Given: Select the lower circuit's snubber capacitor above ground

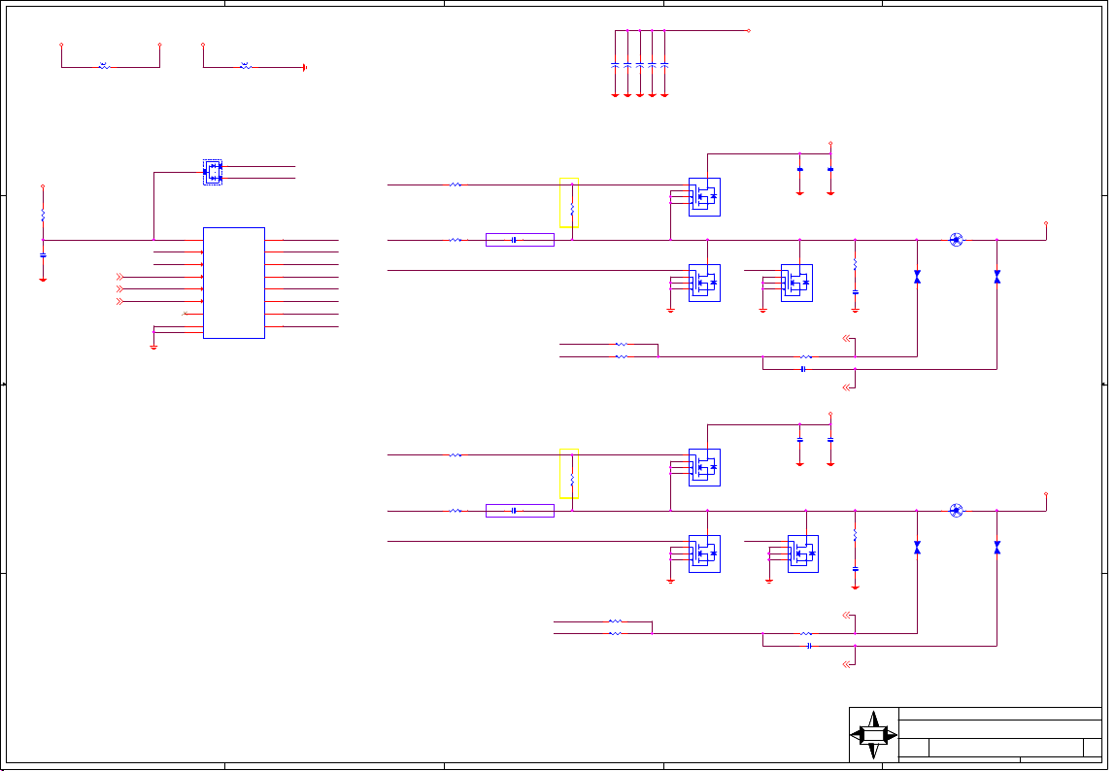Looking at the screenshot, I should pos(855,569).
